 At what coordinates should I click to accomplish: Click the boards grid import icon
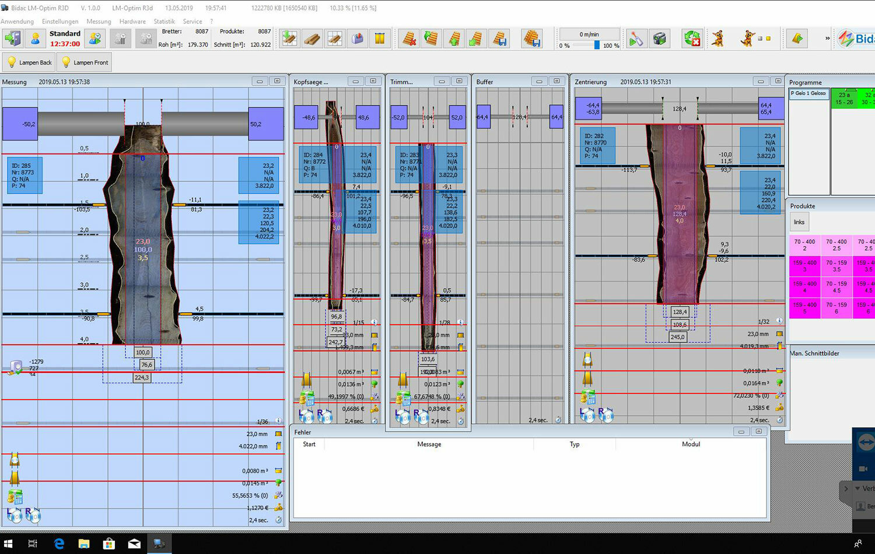pyautogui.click(x=289, y=39)
